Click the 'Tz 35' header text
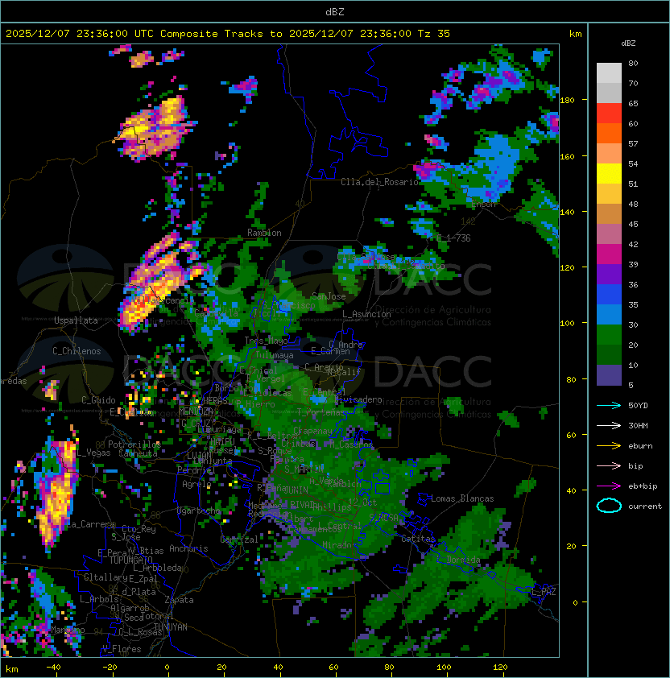Viewport: 670px width, 678px height. coord(434,34)
